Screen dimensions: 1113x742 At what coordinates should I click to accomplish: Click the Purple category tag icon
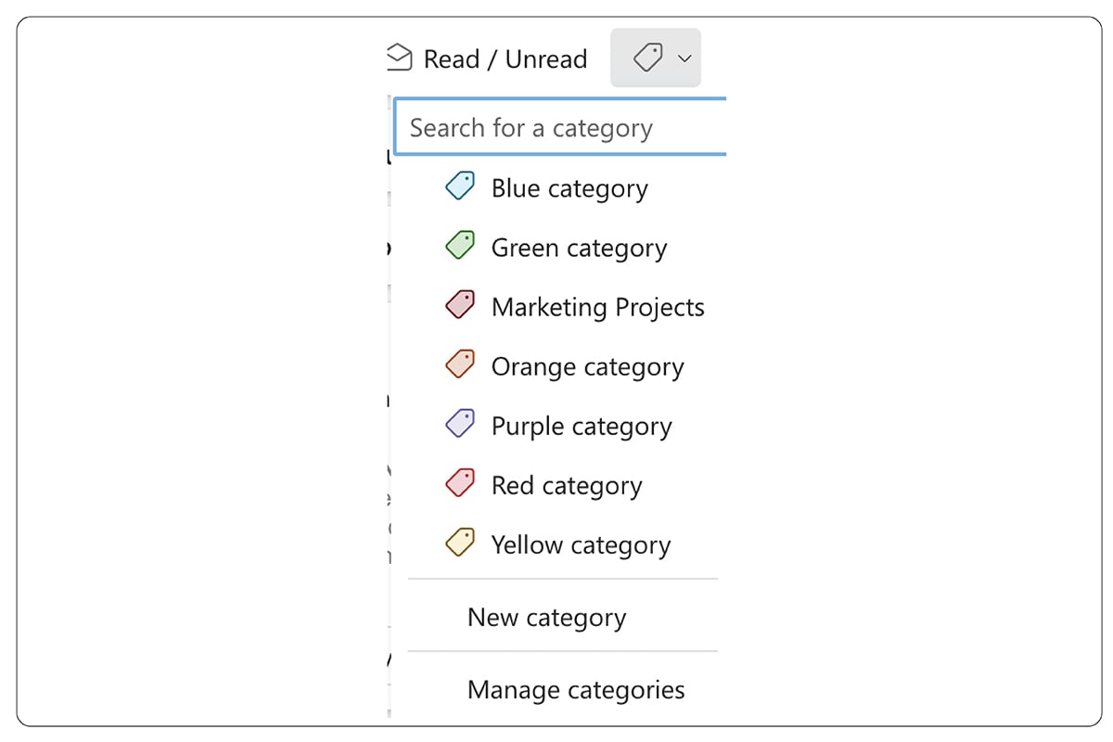(460, 423)
